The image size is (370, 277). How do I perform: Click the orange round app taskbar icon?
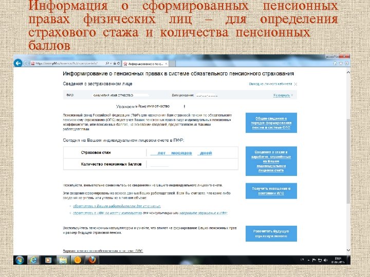[x=78, y=260]
